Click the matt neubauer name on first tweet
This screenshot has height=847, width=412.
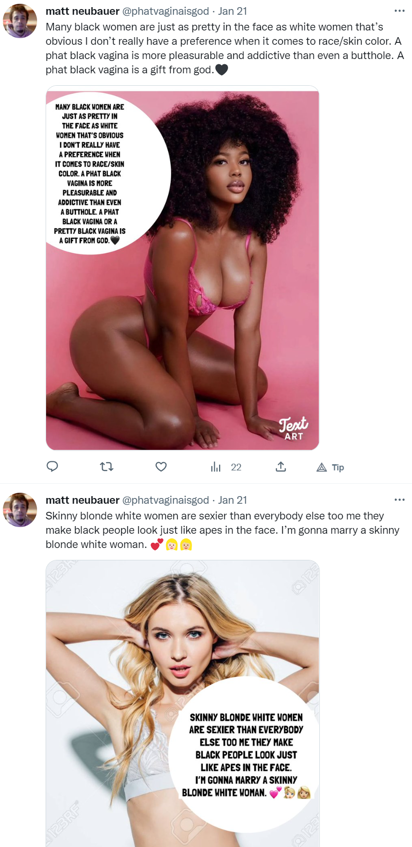[83, 11]
